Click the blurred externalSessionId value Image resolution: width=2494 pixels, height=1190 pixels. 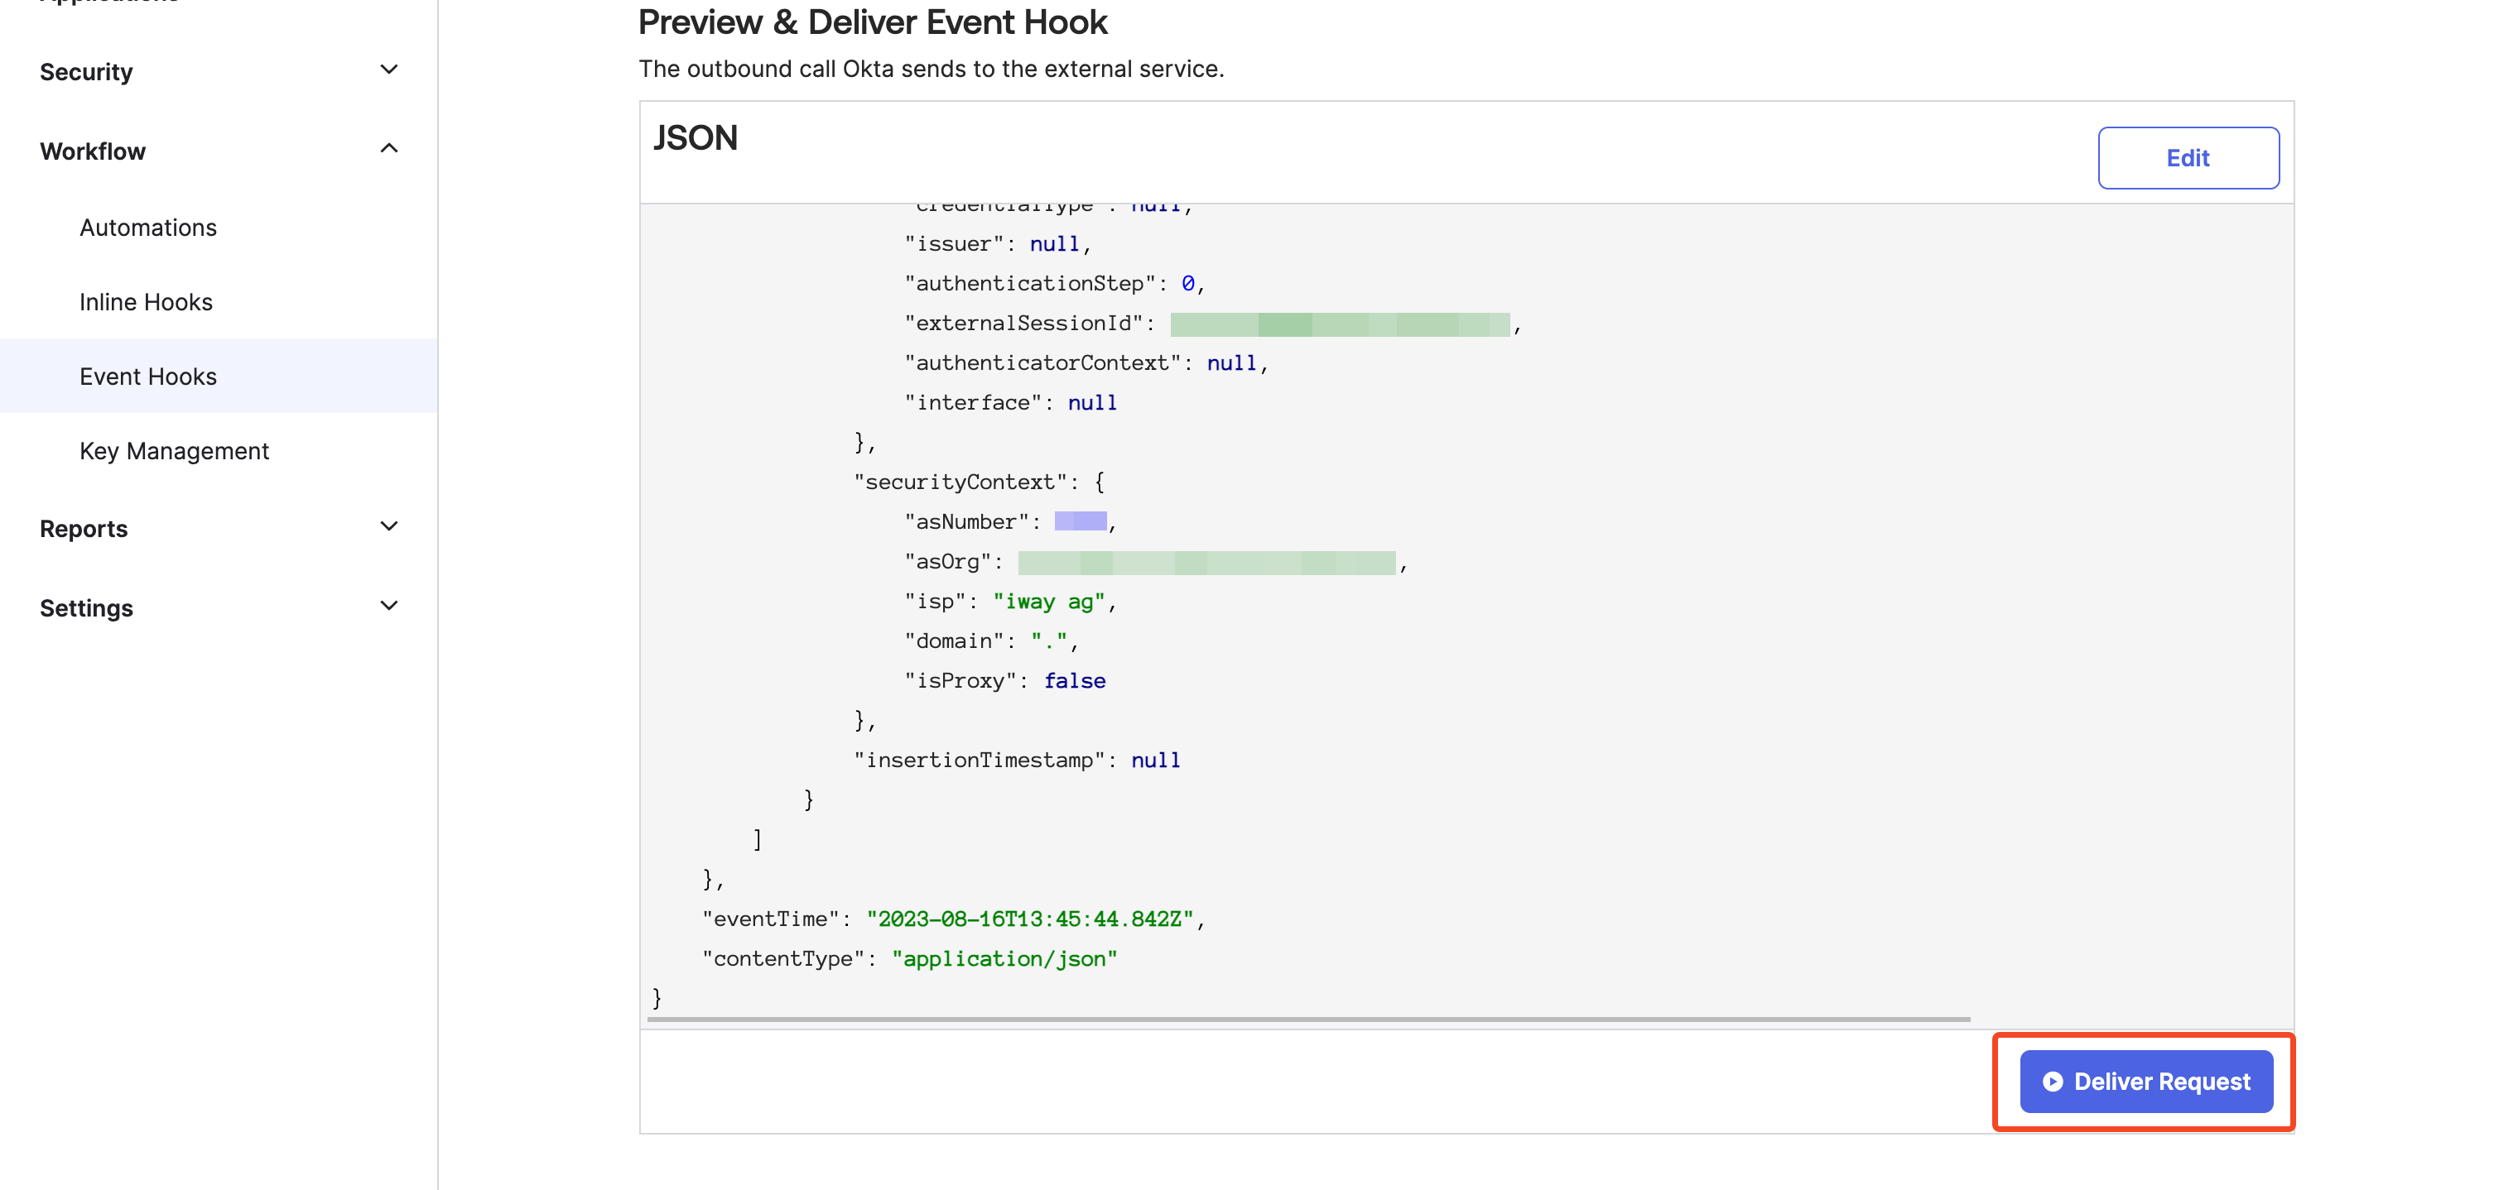click(x=1340, y=324)
